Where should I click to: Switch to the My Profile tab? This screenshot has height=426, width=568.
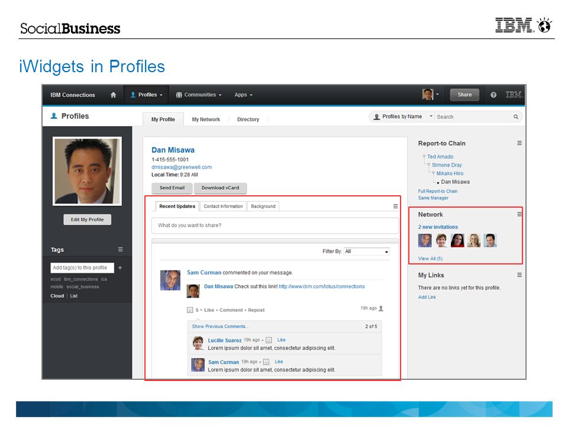(x=163, y=119)
